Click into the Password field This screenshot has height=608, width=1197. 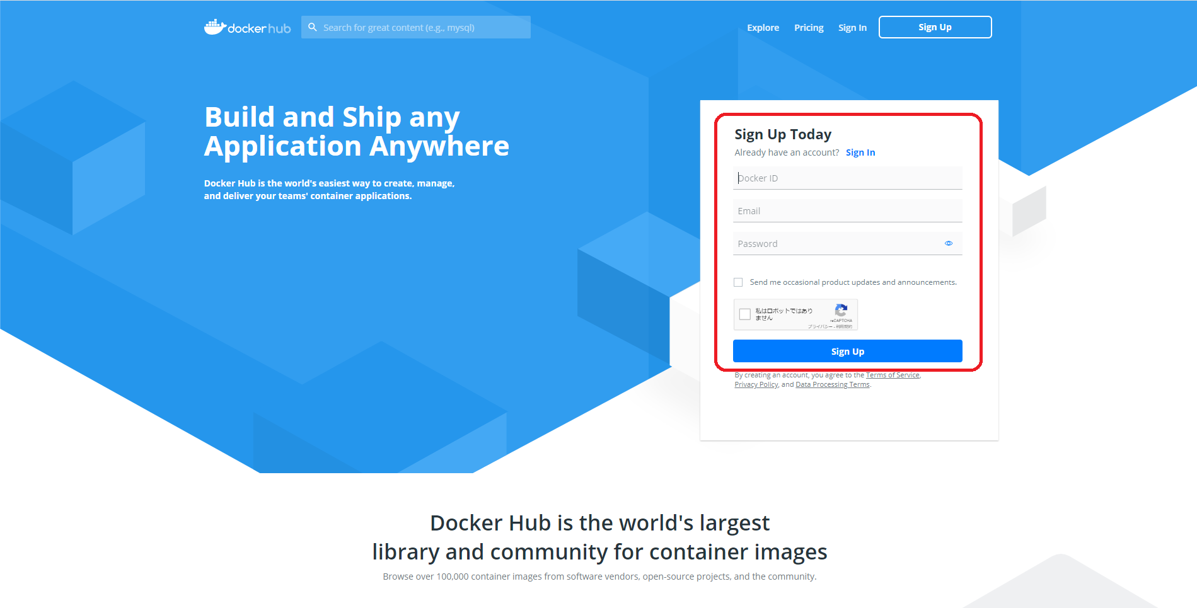click(x=838, y=243)
